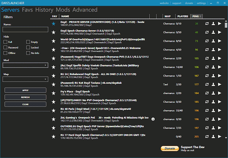Join RU 24 Rebalanced DayZ Epoch server
228x158 pixels.
[220, 76]
